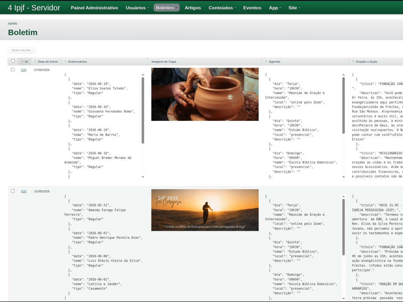This screenshot has height=302, width=403.
Task: Sort table by Data de Início column
Action: (46, 62)
